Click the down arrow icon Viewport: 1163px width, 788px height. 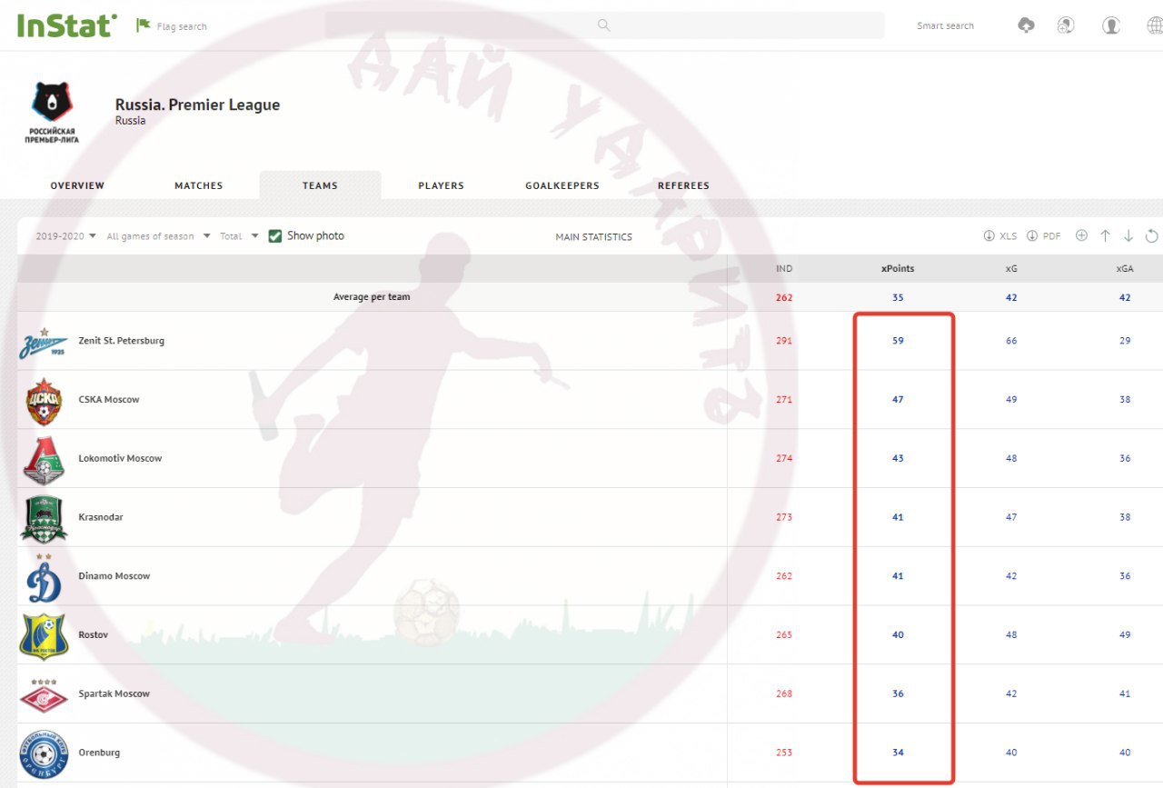pyautogui.click(x=1128, y=235)
